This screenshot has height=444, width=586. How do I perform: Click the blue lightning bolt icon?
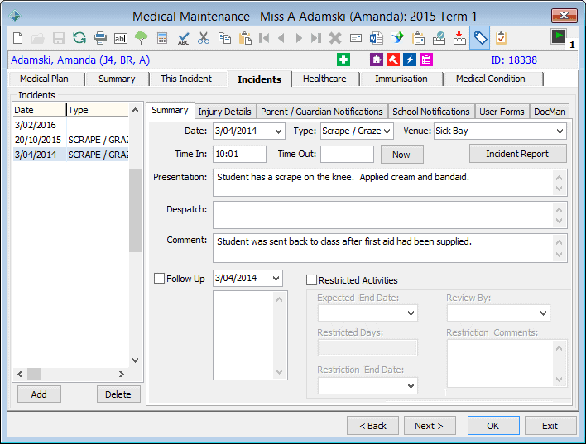pos(410,60)
